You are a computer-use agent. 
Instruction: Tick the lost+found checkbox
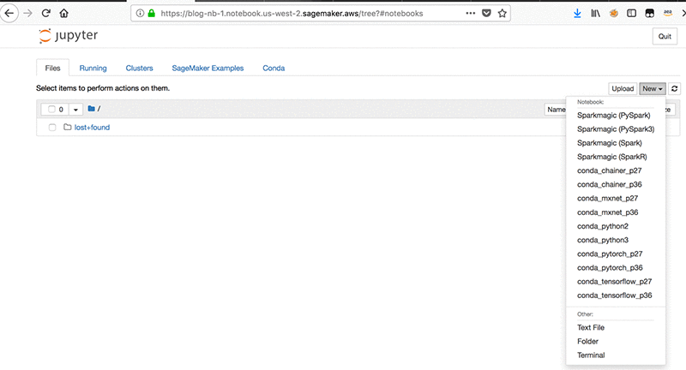[52, 128]
